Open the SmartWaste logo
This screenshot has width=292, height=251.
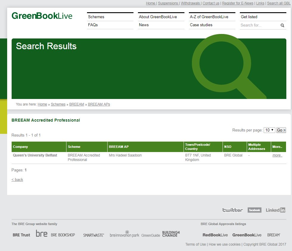[x=94, y=235]
